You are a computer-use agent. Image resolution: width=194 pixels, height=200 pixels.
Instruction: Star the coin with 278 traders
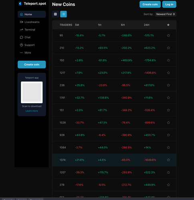(x=168, y=185)
